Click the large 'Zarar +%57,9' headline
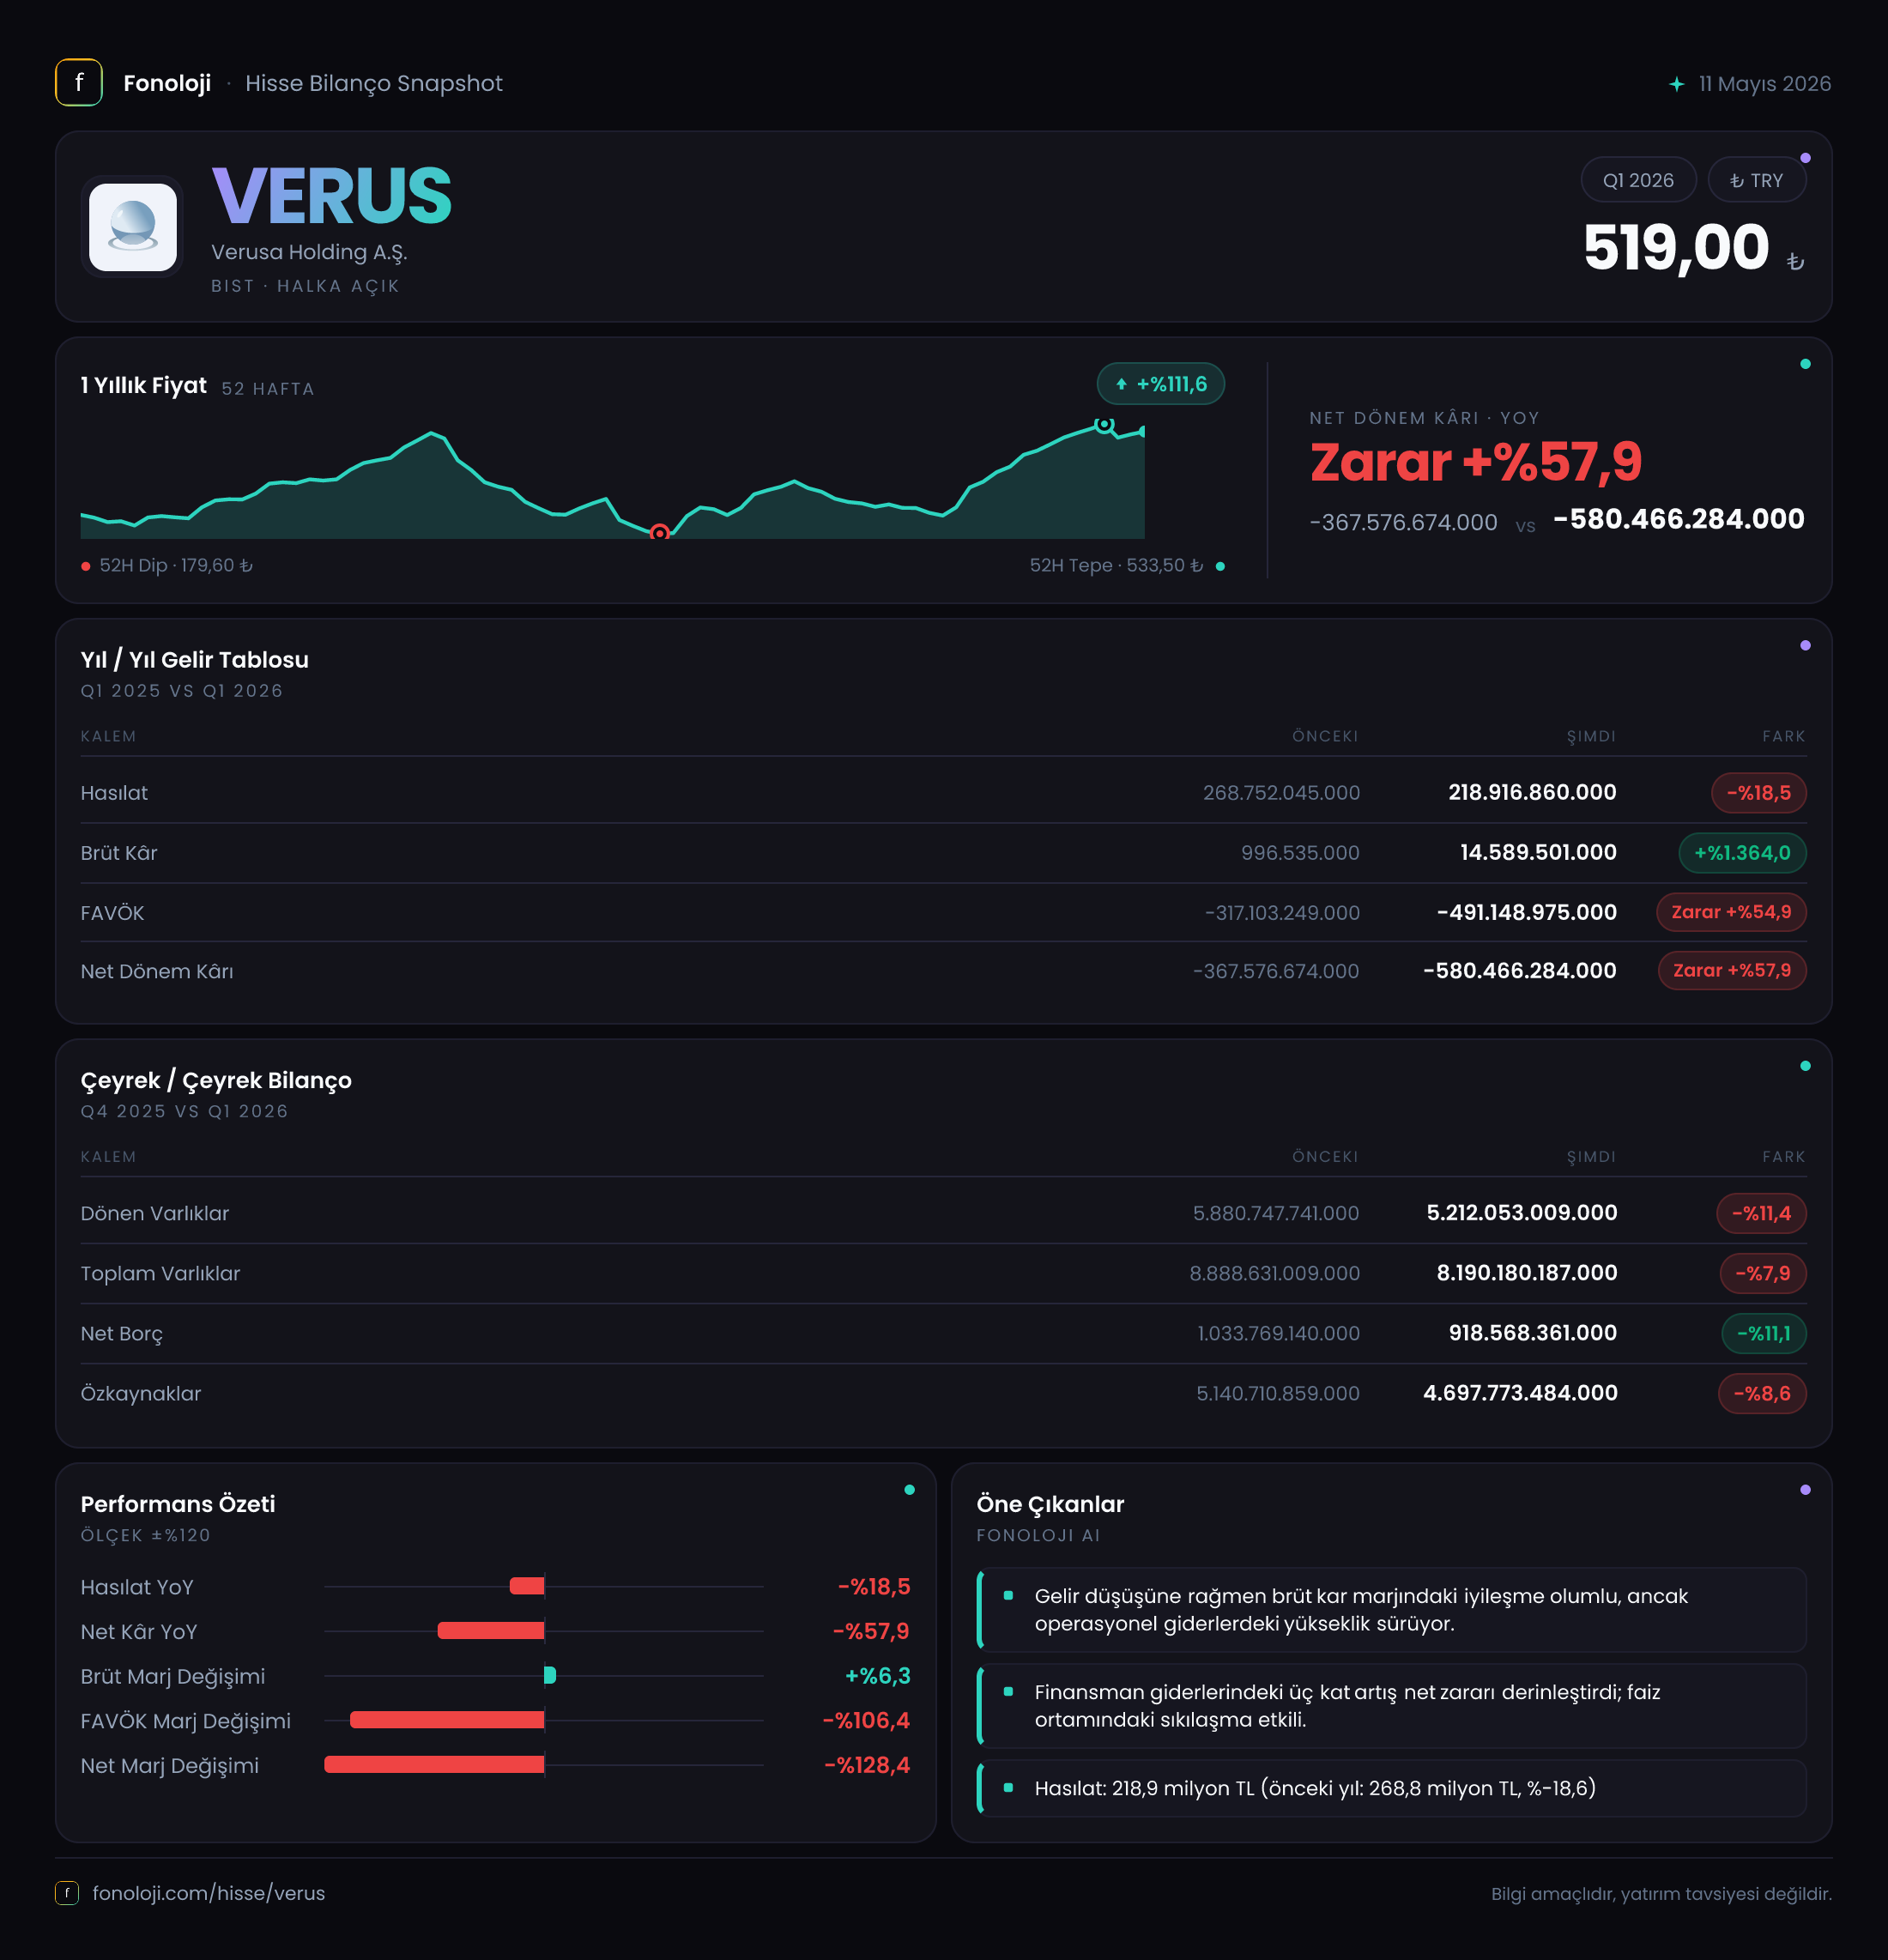The image size is (1888, 1960). (x=1476, y=462)
